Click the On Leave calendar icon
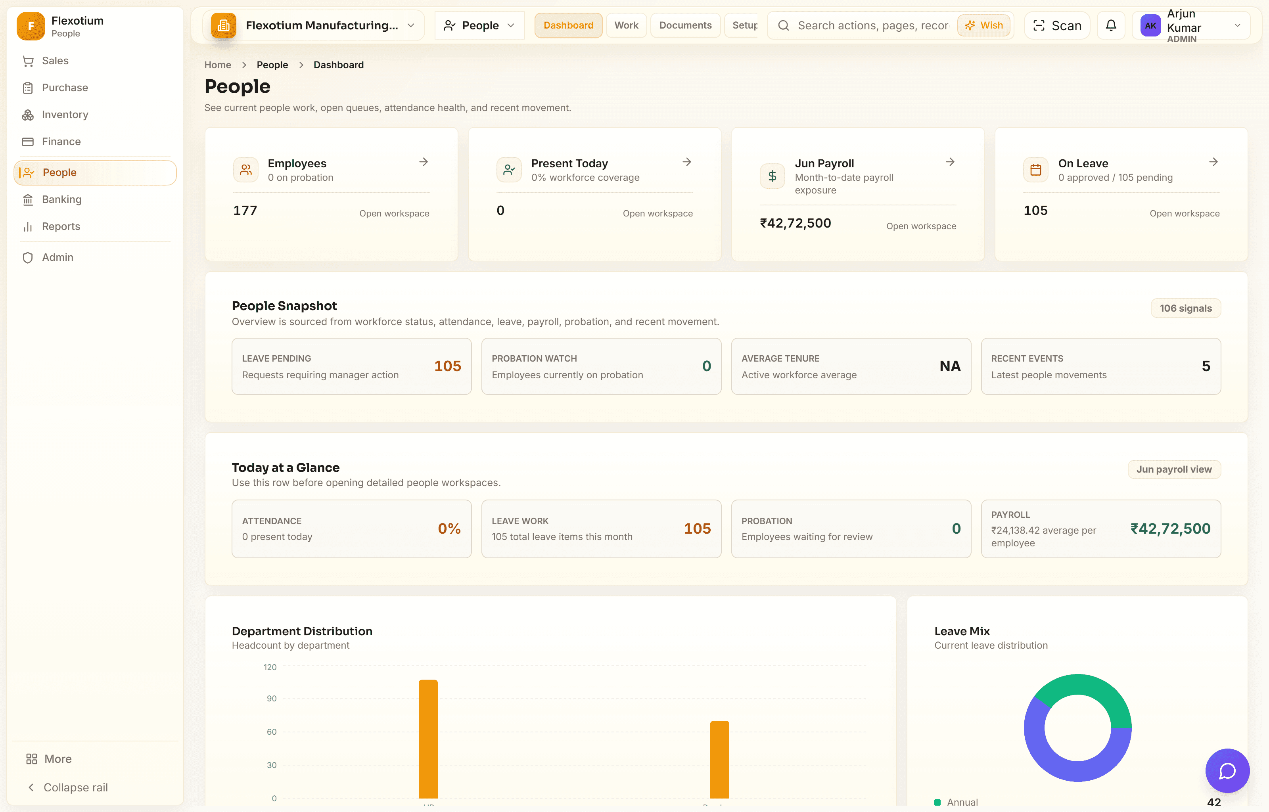This screenshot has height=812, width=1269. point(1035,170)
